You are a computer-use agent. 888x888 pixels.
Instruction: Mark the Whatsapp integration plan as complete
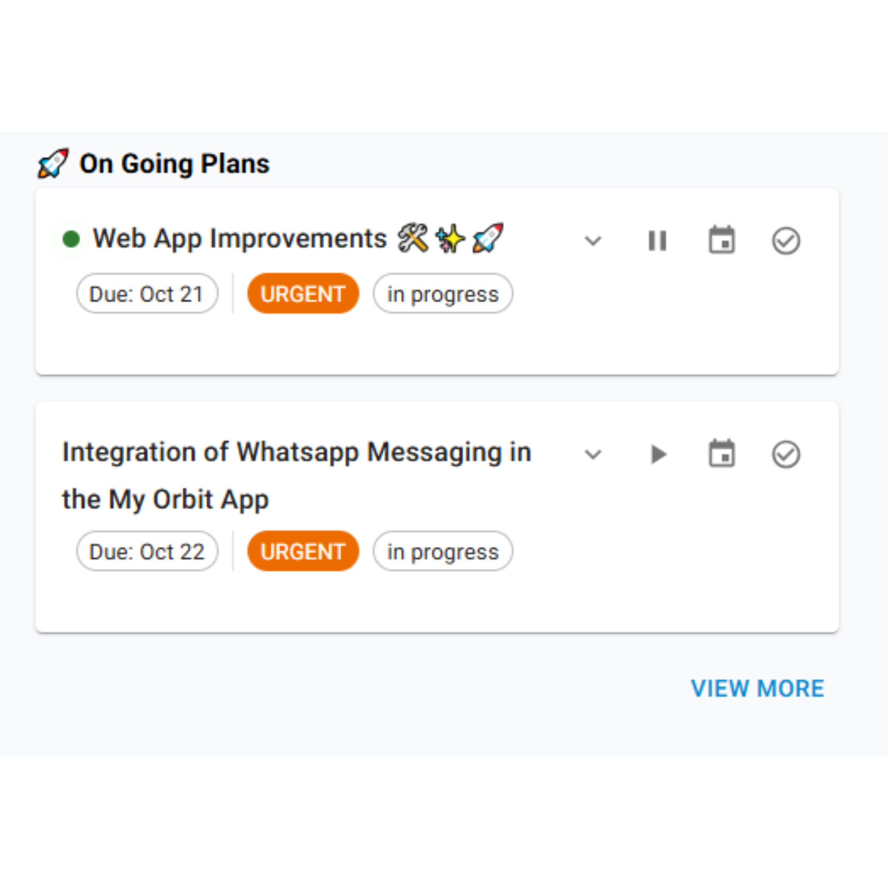pos(786,454)
